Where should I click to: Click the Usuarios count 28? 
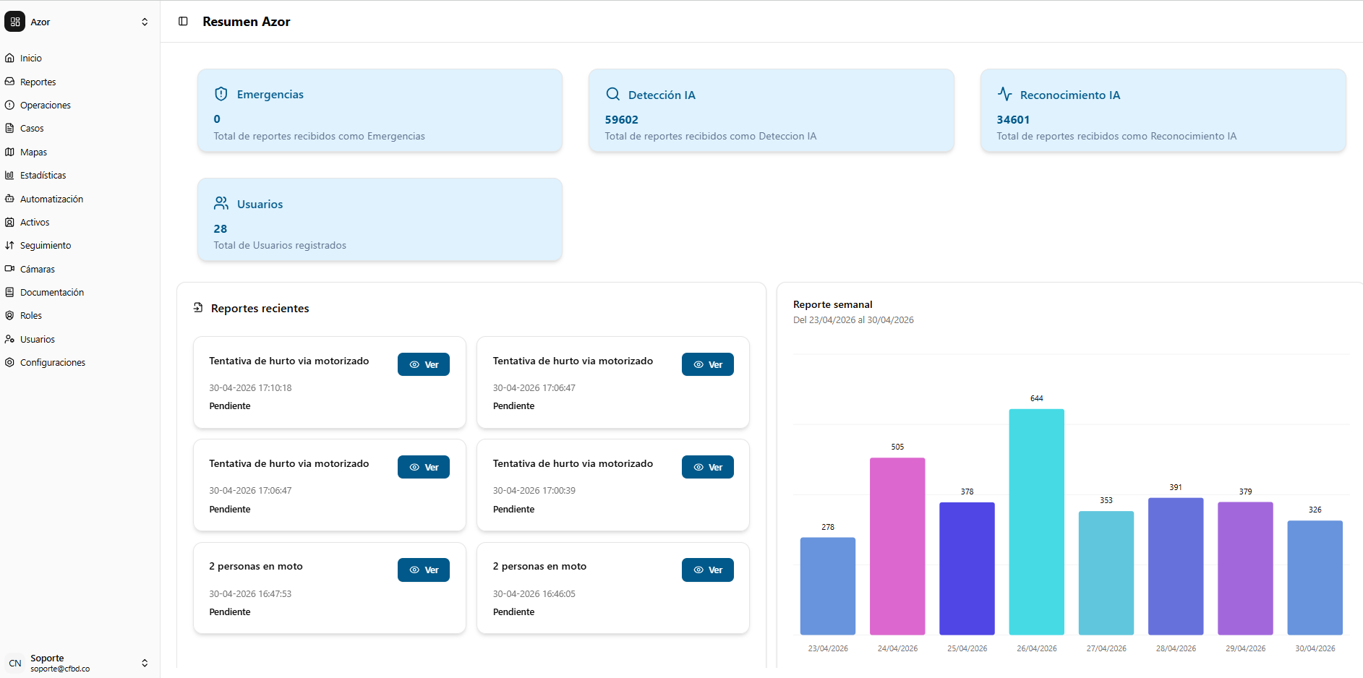click(221, 229)
